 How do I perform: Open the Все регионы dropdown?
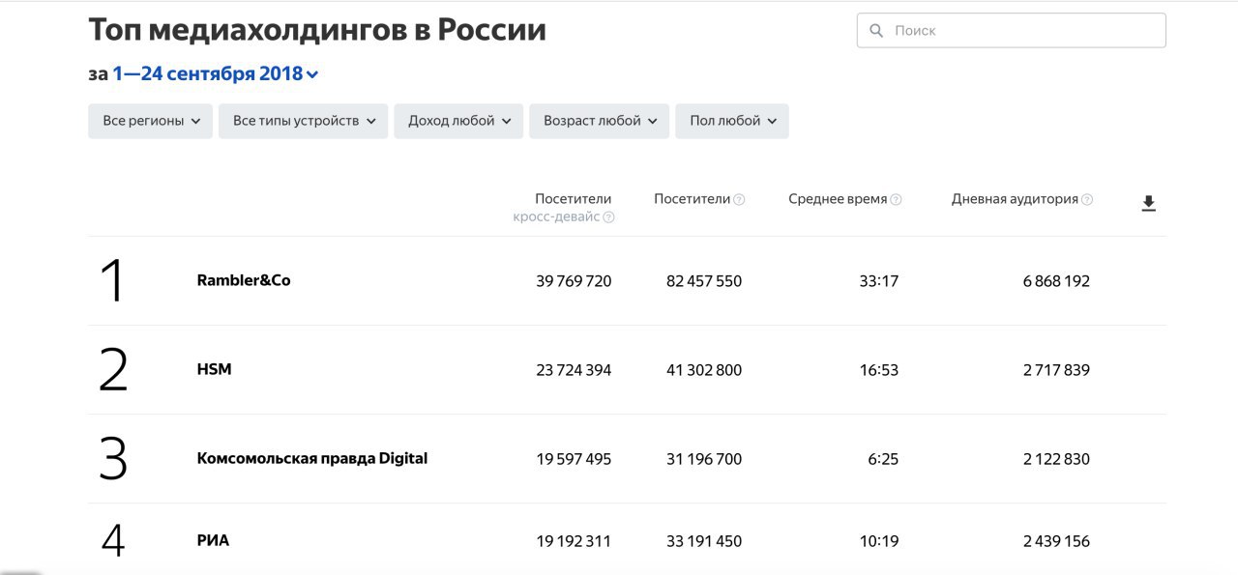point(150,121)
